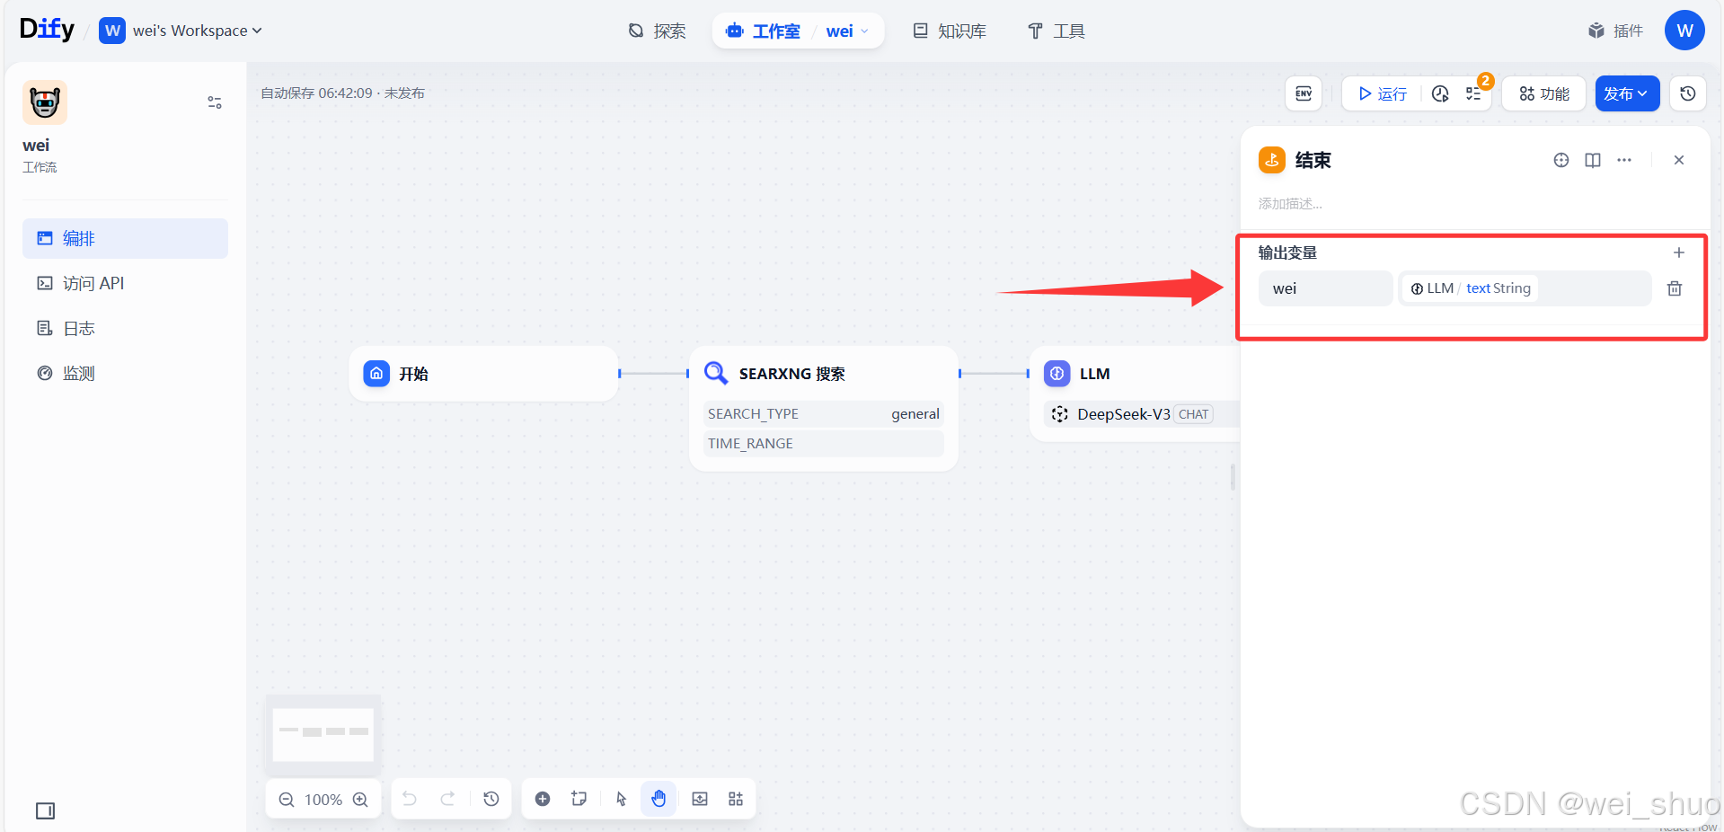Viewport: 1724px width, 832px height.
Task: Click the 结束 node panel icon
Action: tap(1272, 160)
